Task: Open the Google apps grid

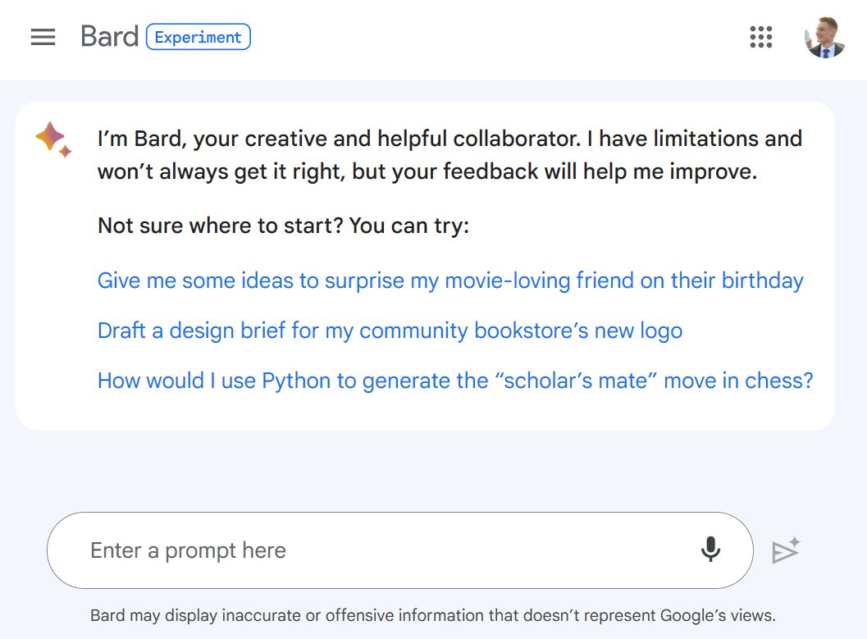Action: tap(761, 37)
